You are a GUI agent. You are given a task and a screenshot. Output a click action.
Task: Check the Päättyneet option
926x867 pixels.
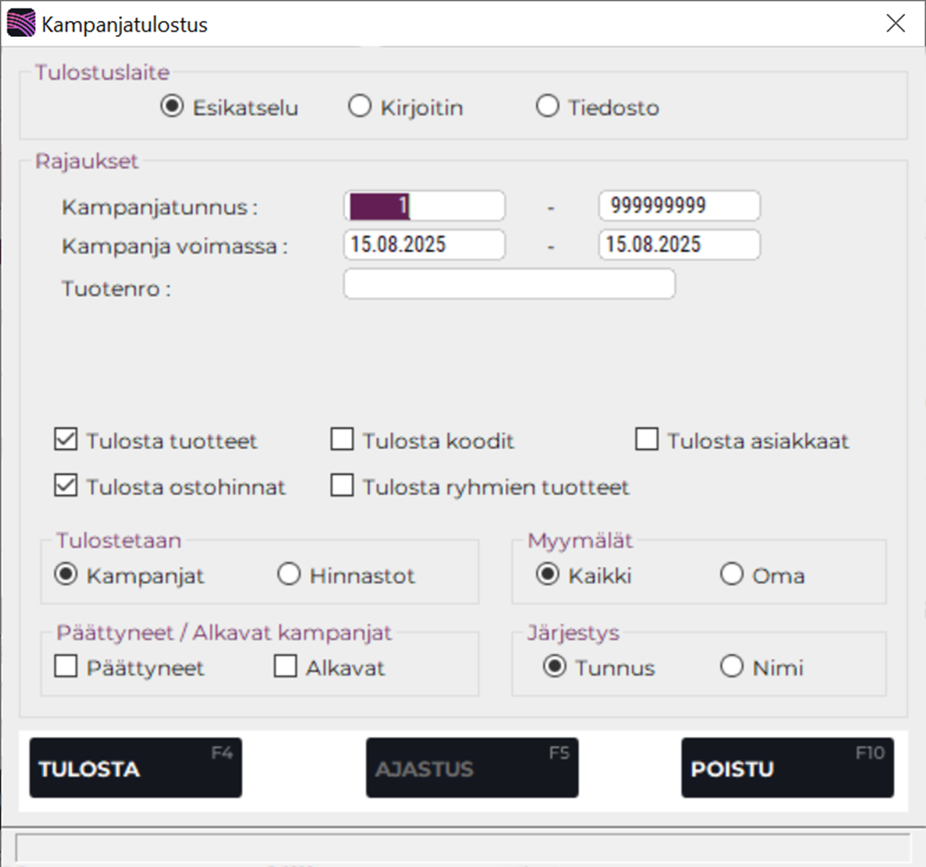click(65, 667)
